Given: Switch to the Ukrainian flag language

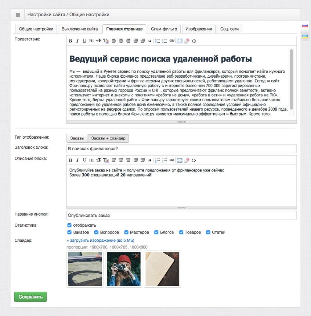Looking at the screenshot, I should (x=305, y=36).
